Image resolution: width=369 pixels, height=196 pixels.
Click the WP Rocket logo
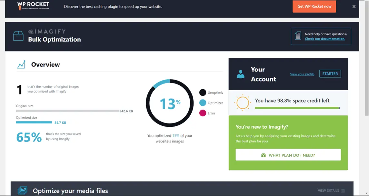tap(33, 6)
